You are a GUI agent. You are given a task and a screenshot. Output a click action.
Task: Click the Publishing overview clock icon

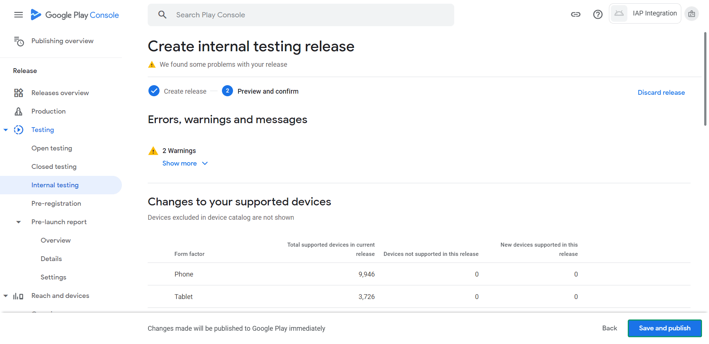[18, 41]
